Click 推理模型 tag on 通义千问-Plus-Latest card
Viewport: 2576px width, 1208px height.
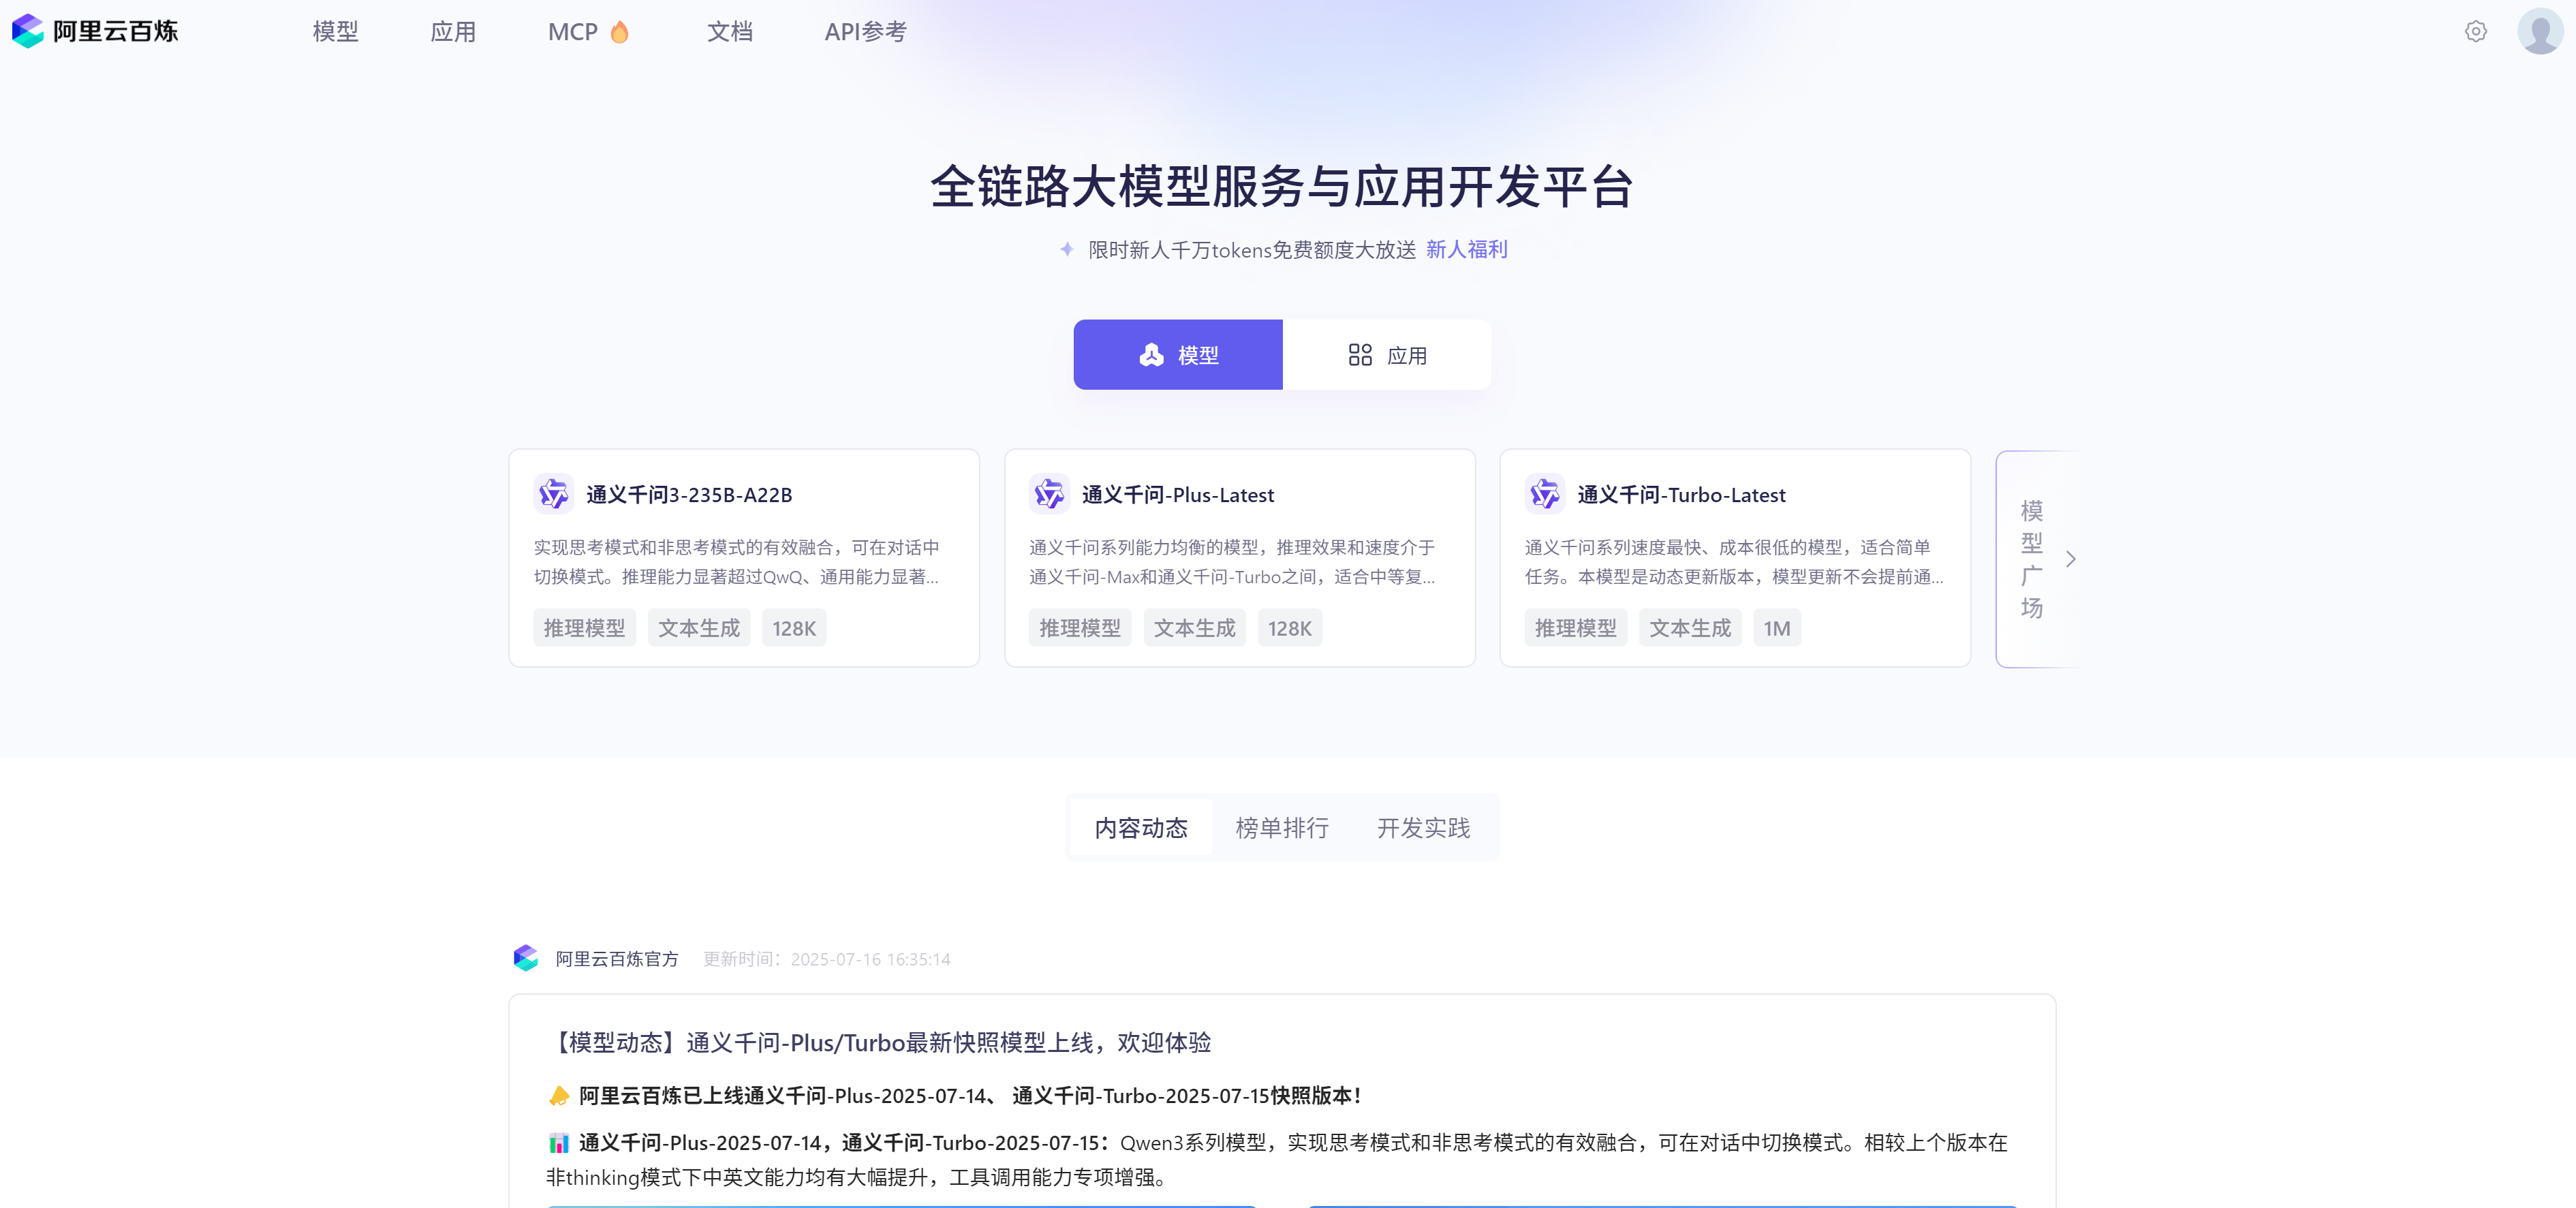(1080, 628)
